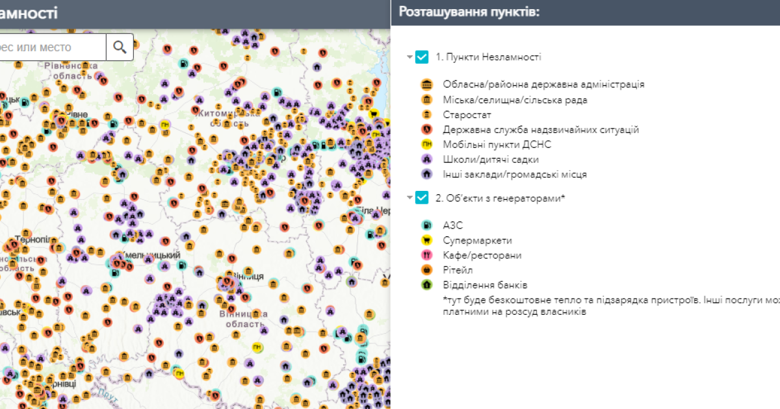Click the Розташування пунктів panel header
This screenshot has width=780, height=409.
pyautogui.click(x=469, y=12)
